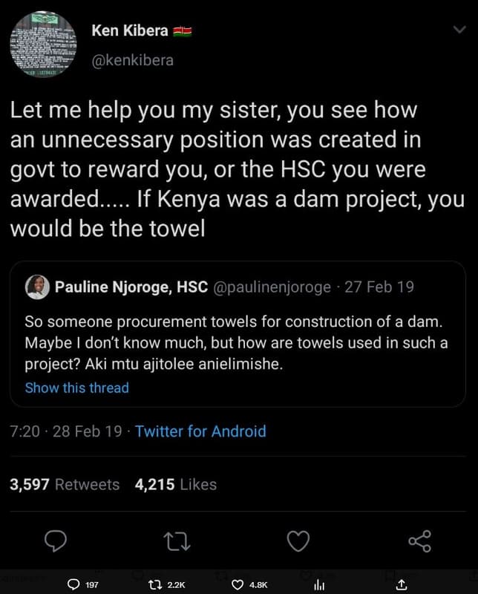The width and height of the screenshot is (478, 594).
Task: Unlike the tweet with the heart button
Action: (x=299, y=542)
